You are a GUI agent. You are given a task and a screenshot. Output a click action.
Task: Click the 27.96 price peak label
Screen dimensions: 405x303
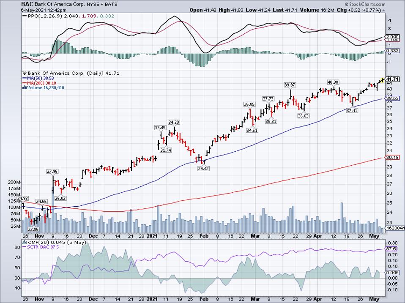[x=52, y=171]
